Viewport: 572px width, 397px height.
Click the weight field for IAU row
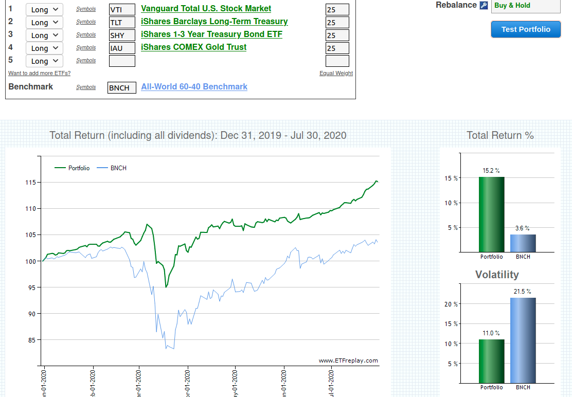point(337,48)
